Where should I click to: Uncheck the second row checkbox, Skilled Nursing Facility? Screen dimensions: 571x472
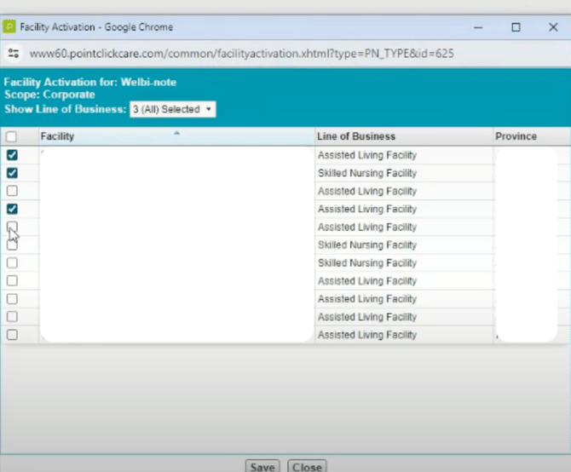click(12, 173)
